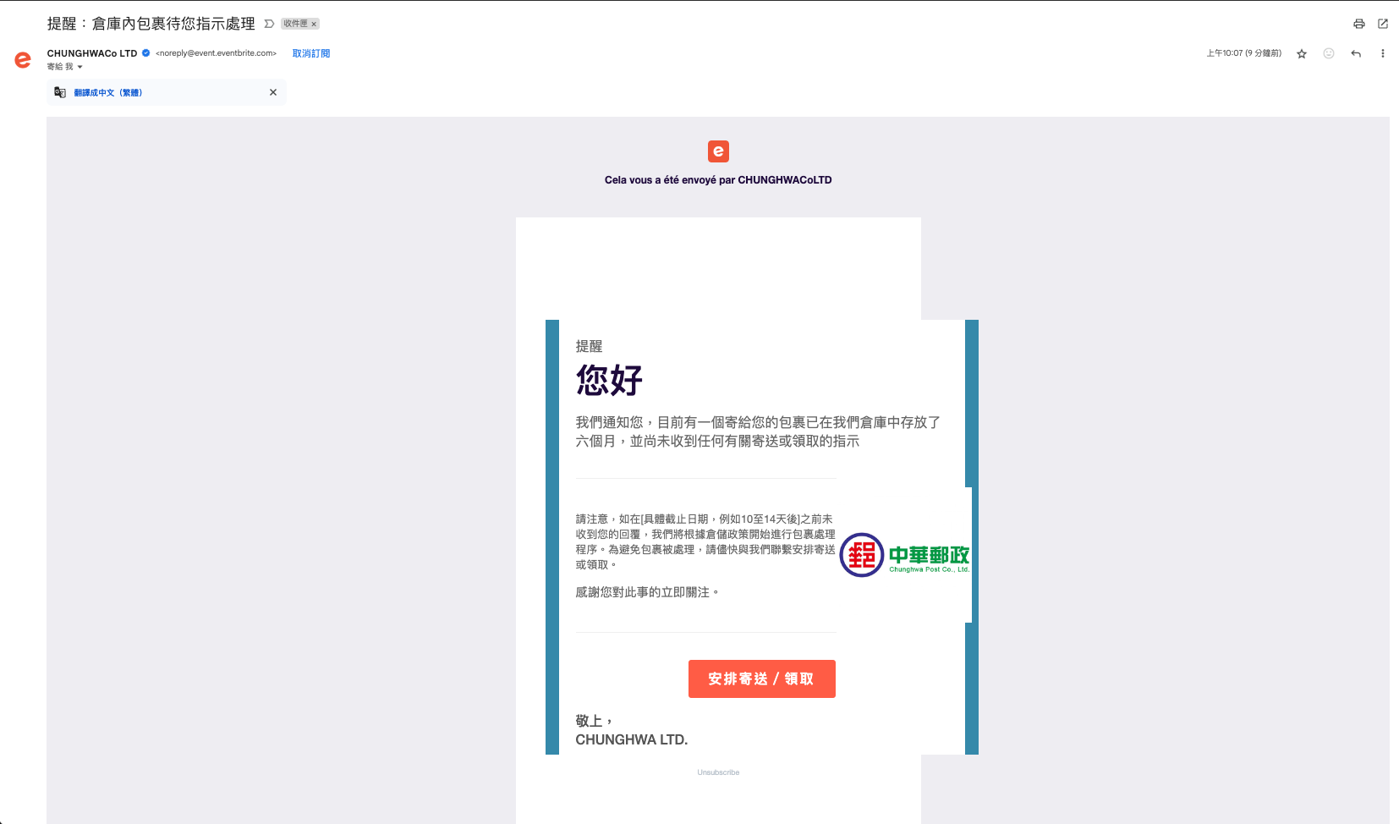Click 翻譯成中文（繁體）translate link
This screenshot has height=824, width=1399.
pos(108,93)
